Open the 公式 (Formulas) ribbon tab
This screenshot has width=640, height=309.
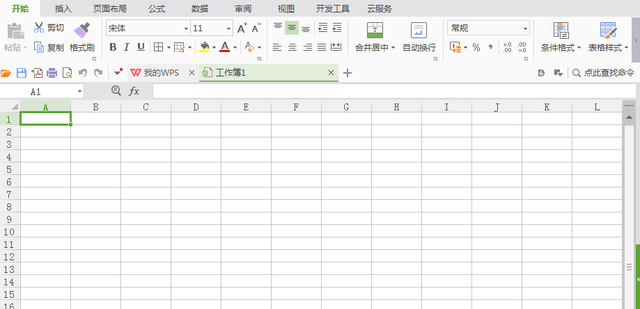[157, 9]
